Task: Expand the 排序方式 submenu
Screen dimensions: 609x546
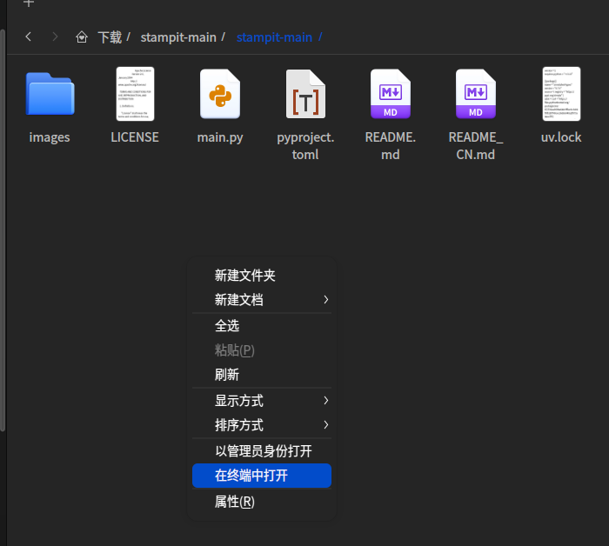Action: point(262,425)
